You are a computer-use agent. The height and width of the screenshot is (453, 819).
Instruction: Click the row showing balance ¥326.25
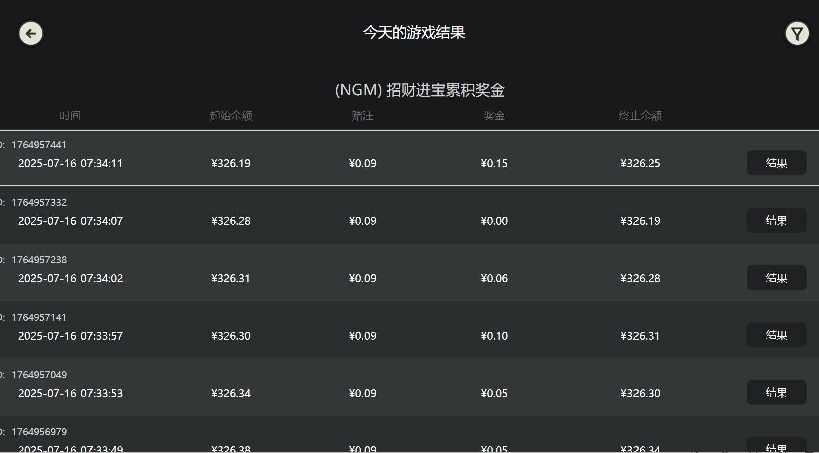[640, 163]
